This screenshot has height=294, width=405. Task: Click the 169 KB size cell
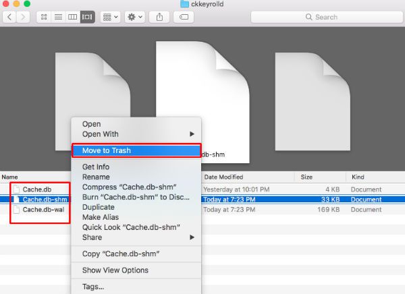pos(329,210)
